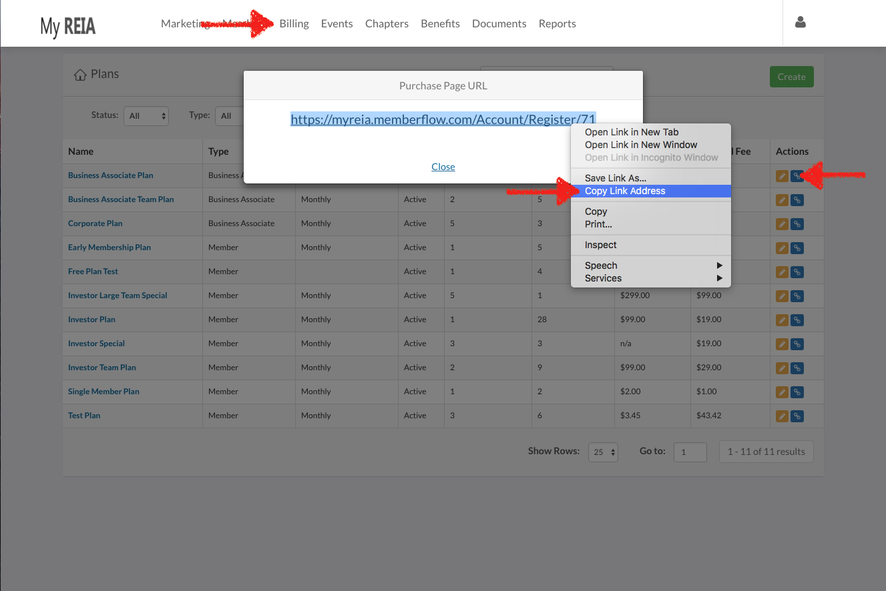
Task: Click Copy in the context menu
Action: point(651,211)
